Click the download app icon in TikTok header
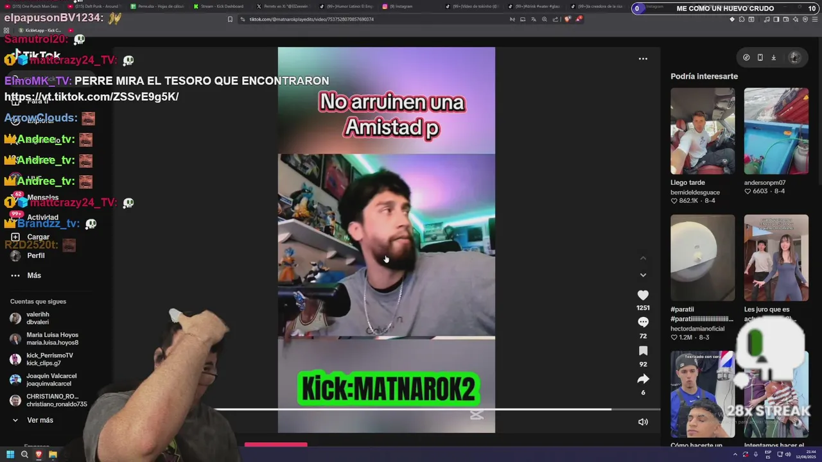This screenshot has width=822, height=462. point(773,57)
